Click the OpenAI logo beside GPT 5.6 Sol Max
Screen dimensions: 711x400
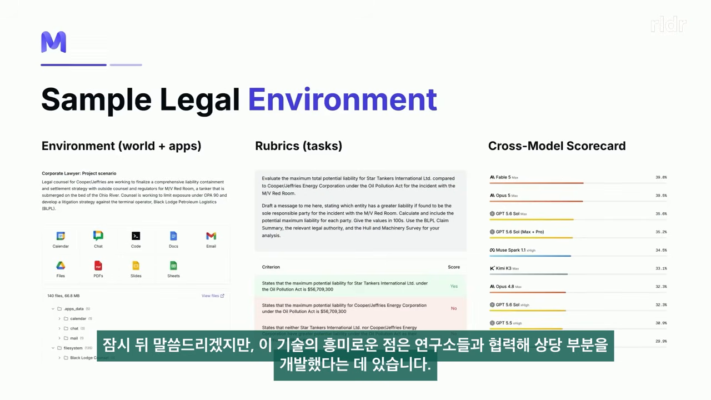(492, 214)
